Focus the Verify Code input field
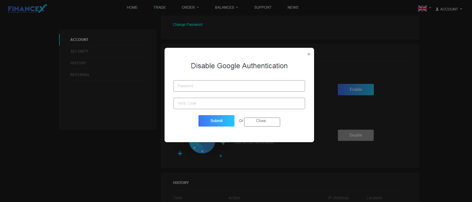472x202 pixels. point(239,103)
